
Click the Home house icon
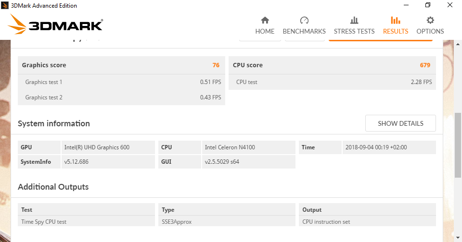[x=265, y=20]
